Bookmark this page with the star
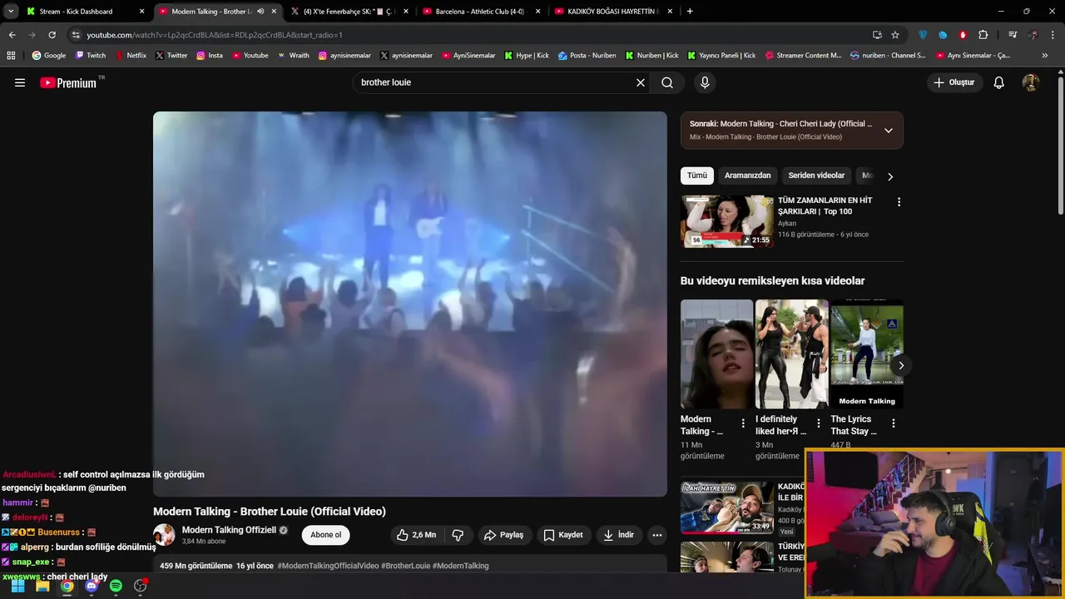This screenshot has width=1065, height=599. 895,35
